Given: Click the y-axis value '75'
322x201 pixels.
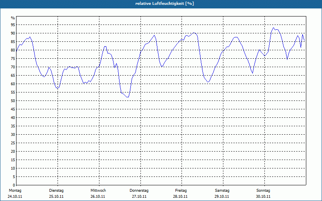Looking at the screenshot, I should coord(13,58).
